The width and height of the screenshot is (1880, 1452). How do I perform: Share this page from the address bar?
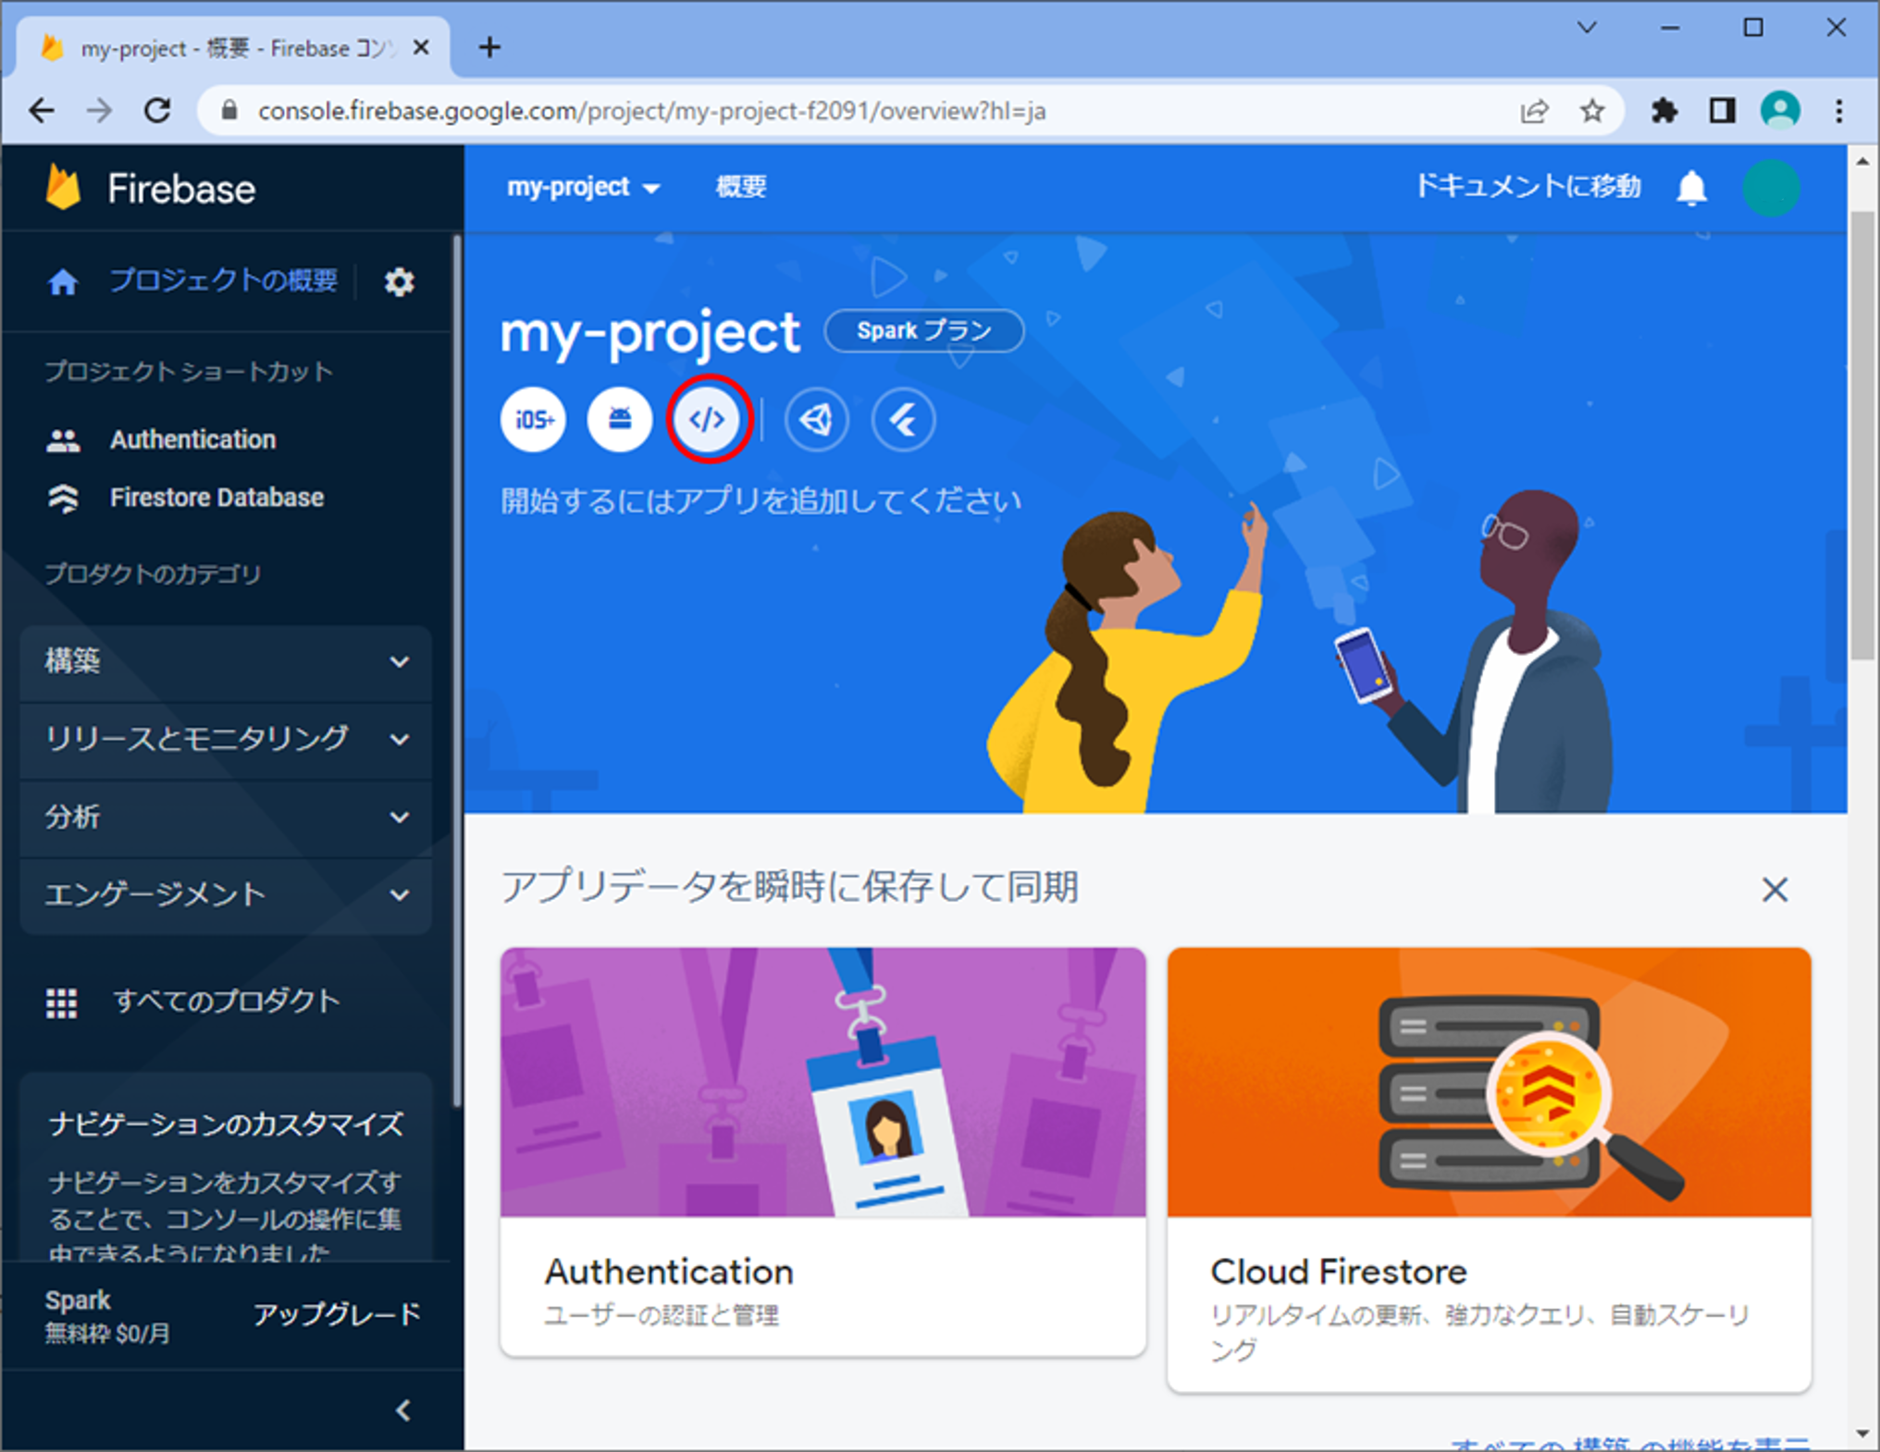1534,111
